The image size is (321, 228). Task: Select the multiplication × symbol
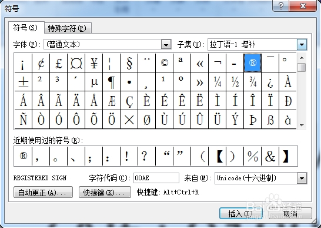(x=129, y=120)
